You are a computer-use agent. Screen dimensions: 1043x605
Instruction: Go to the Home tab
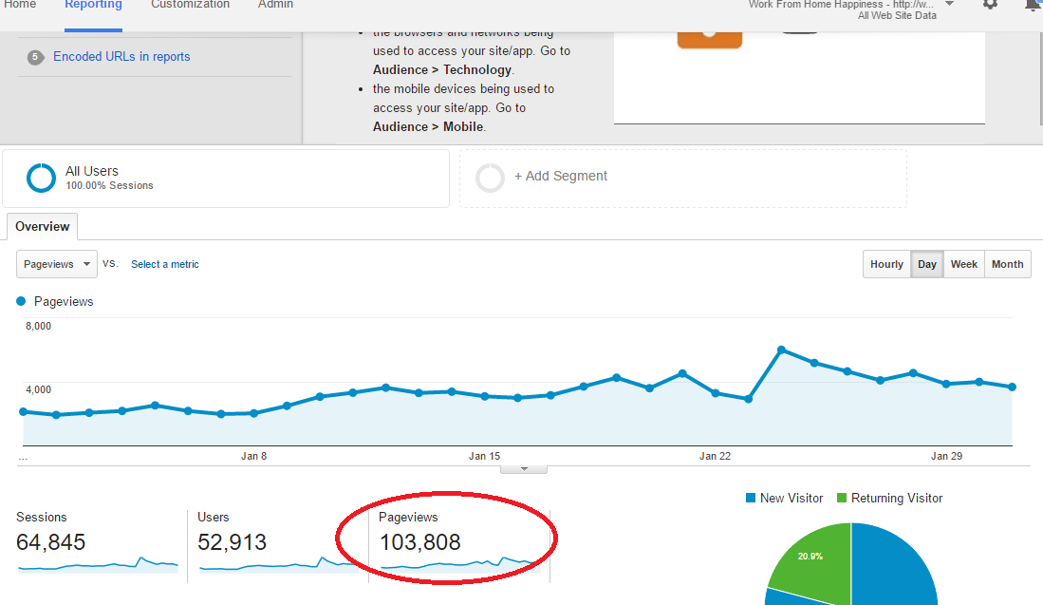(20, 4)
